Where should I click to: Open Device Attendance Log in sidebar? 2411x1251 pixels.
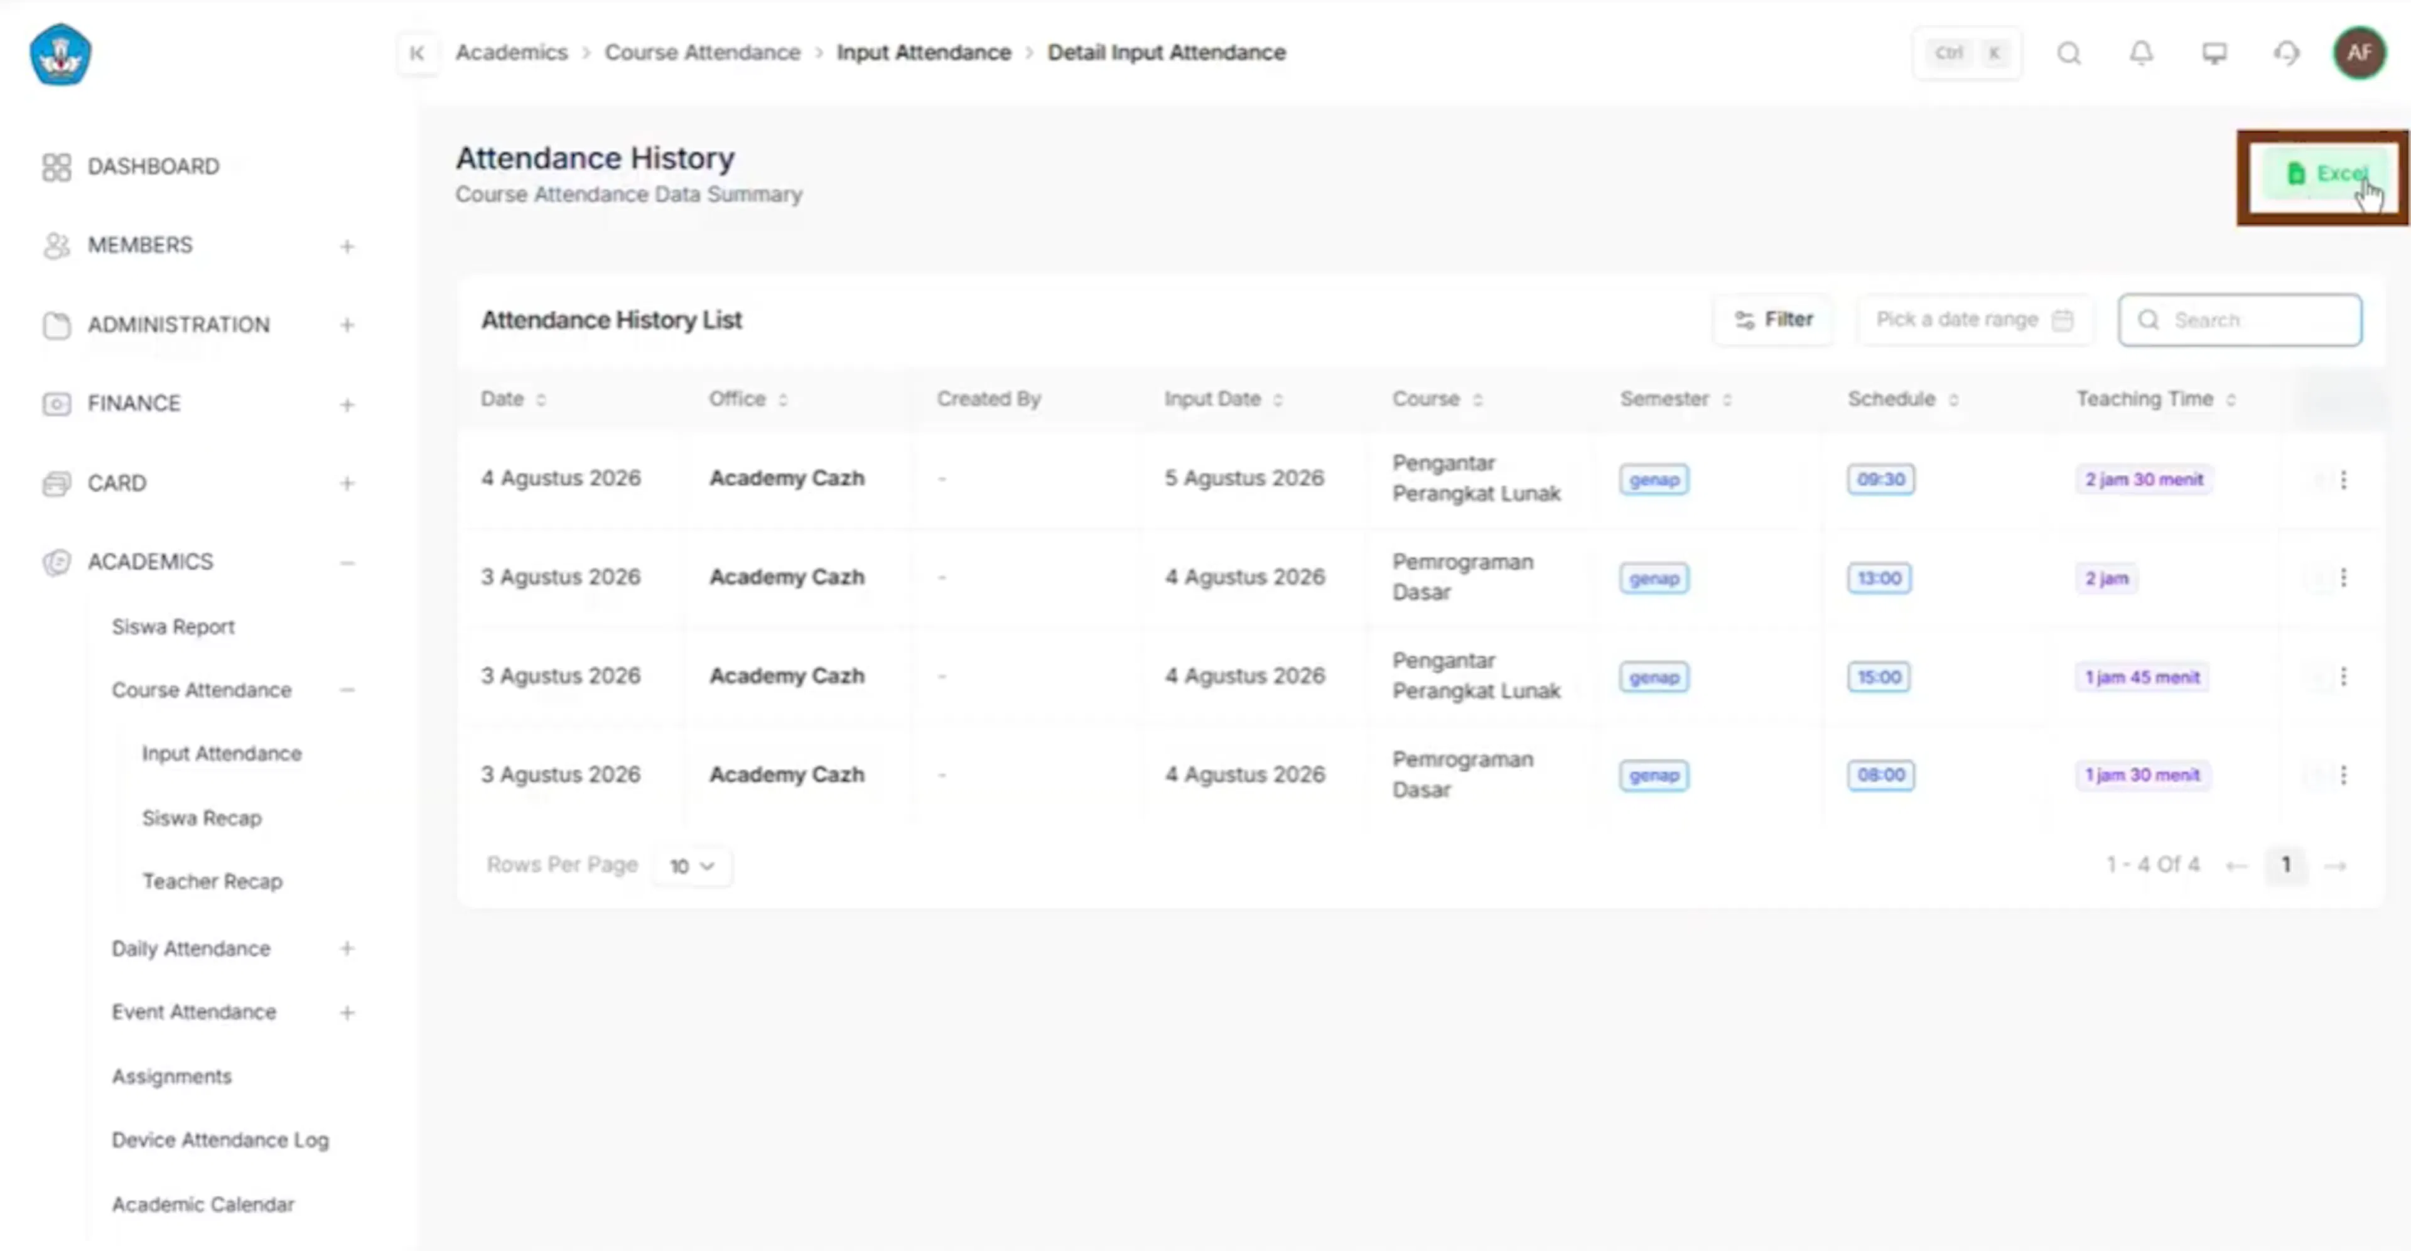point(220,1140)
